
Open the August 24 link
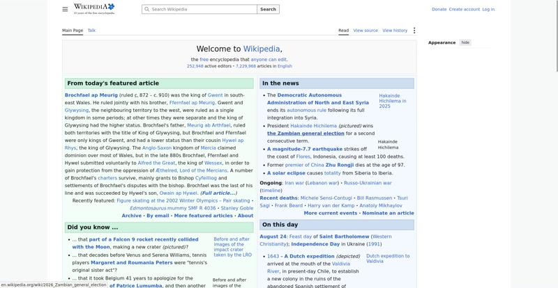[273, 237]
